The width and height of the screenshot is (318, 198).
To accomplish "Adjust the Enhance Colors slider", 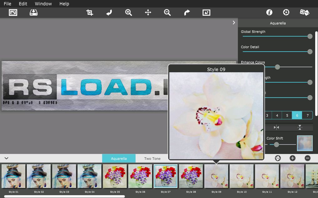I will (277, 67).
